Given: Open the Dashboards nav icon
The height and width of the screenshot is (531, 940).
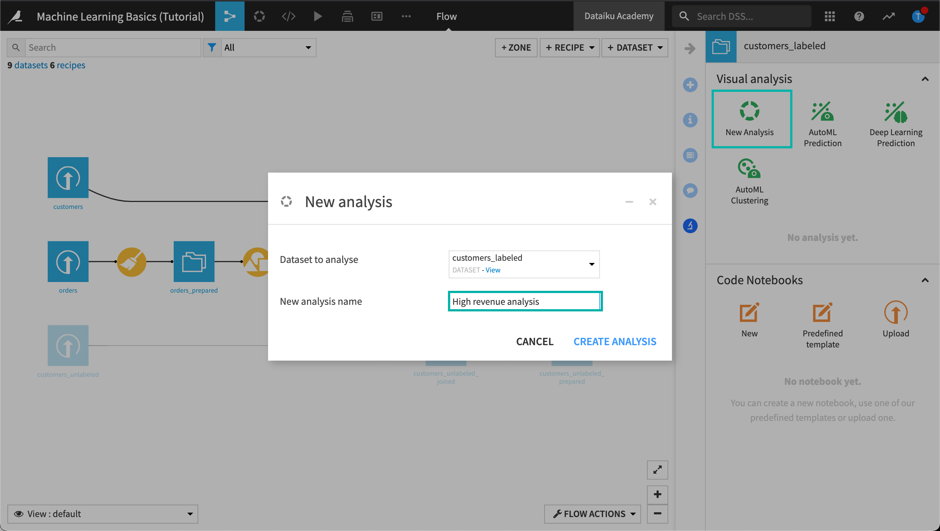Looking at the screenshot, I should pyautogui.click(x=377, y=16).
